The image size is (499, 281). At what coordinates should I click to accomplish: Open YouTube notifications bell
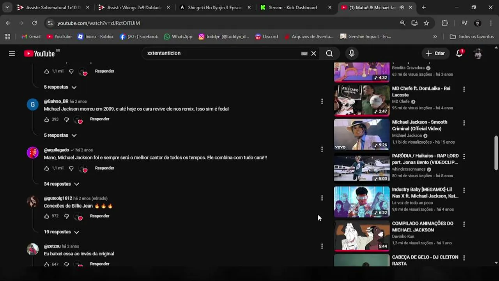tap(459, 53)
